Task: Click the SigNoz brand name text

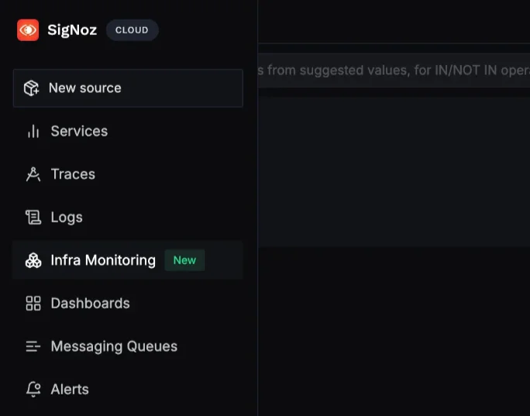Action: tap(72, 30)
